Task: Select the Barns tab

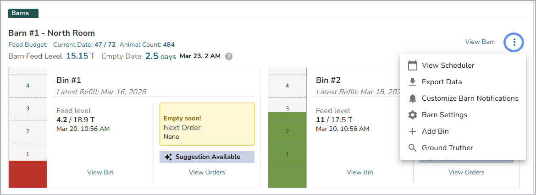Action: click(23, 13)
